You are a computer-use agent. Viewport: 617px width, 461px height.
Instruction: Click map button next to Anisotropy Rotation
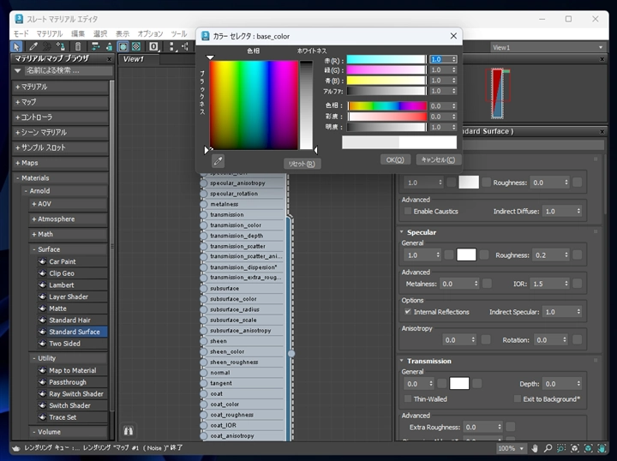pyautogui.click(x=578, y=340)
